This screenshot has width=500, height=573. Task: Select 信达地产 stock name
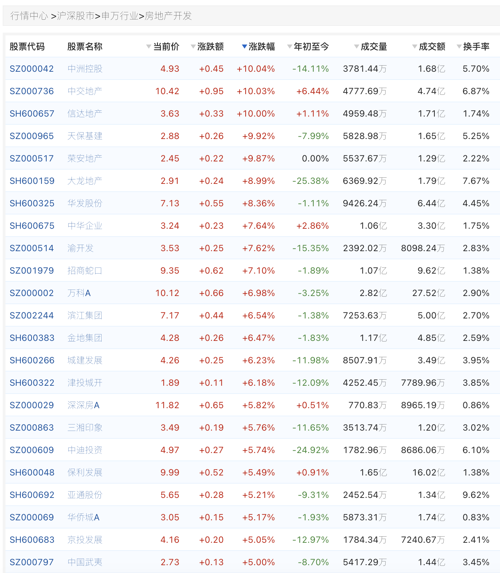pos(85,114)
